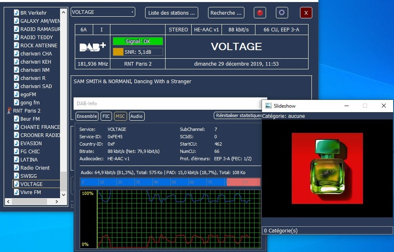Image resolution: width=394 pixels, height=252 pixels.
Task: Start recording with the red record button
Action: (x=260, y=13)
